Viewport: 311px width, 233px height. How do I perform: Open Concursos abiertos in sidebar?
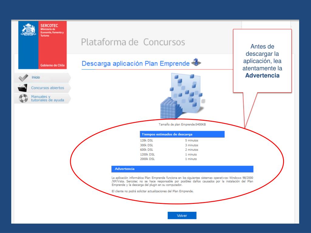click(42, 88)
